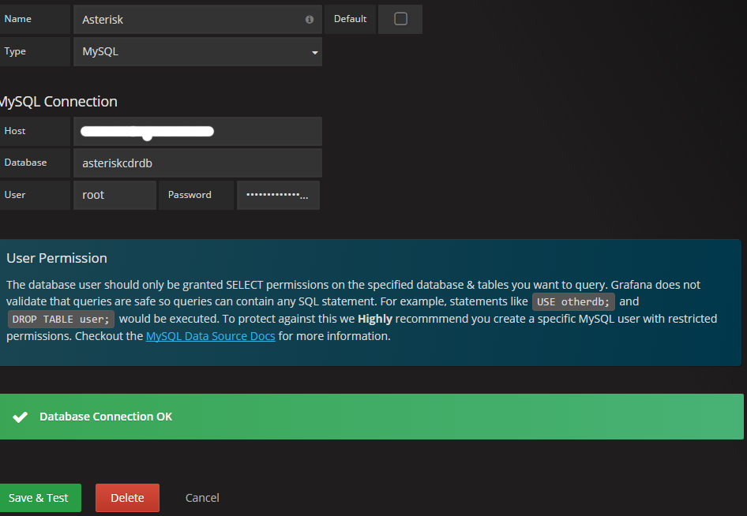747x516 pixels.
Task: Open the Type dropdown showing MySQL
Action: (x=197, y=51)
